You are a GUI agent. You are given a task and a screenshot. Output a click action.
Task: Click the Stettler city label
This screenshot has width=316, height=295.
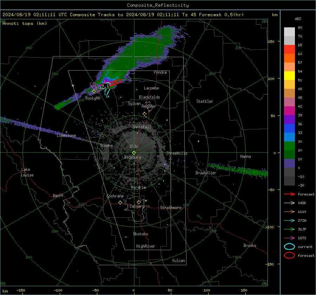205,101
